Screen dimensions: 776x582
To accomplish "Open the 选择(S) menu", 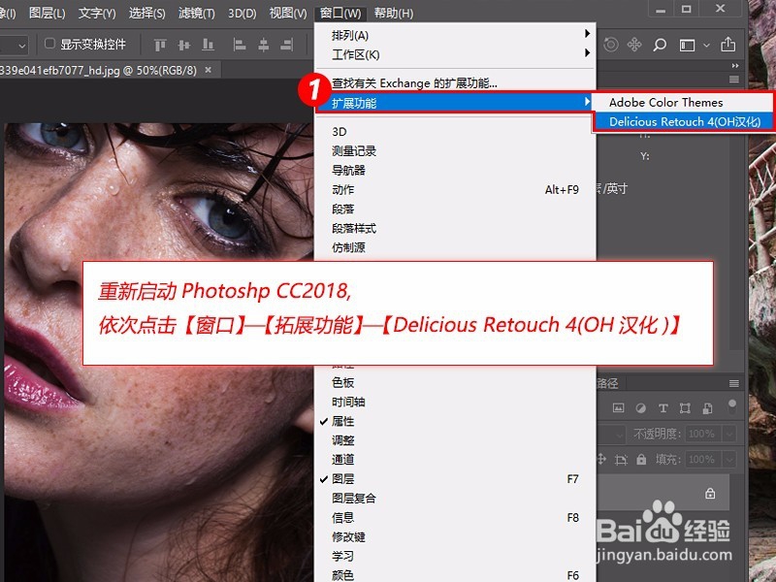I will (147, 13).
